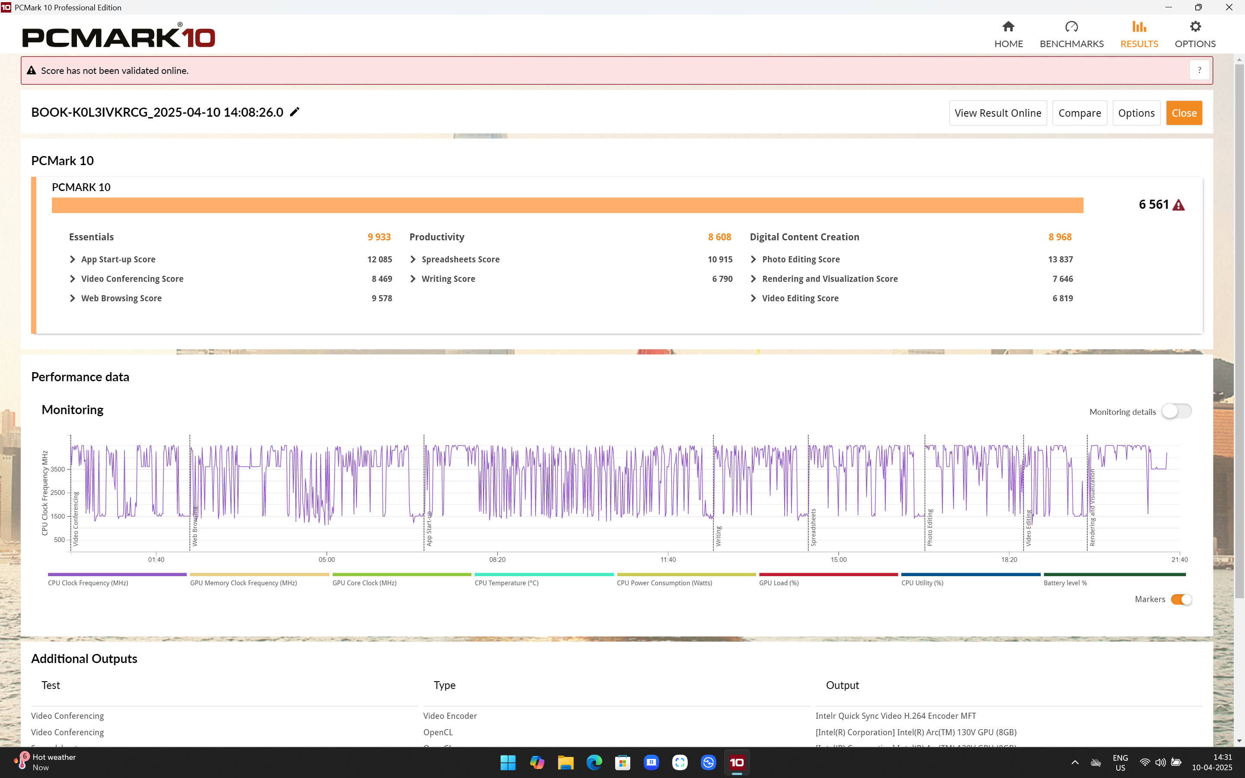Screen dimensions: 1245x778
Task: Open the Home page icon
Action: pos(1009,26)
